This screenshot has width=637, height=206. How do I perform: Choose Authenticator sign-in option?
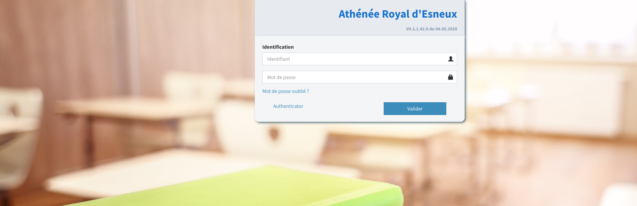point(288,106)
